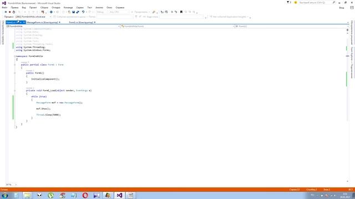Collapse the Form1_Load method region
The width and height of the screenshot is (355, 199).
click(x=15, y=91)
